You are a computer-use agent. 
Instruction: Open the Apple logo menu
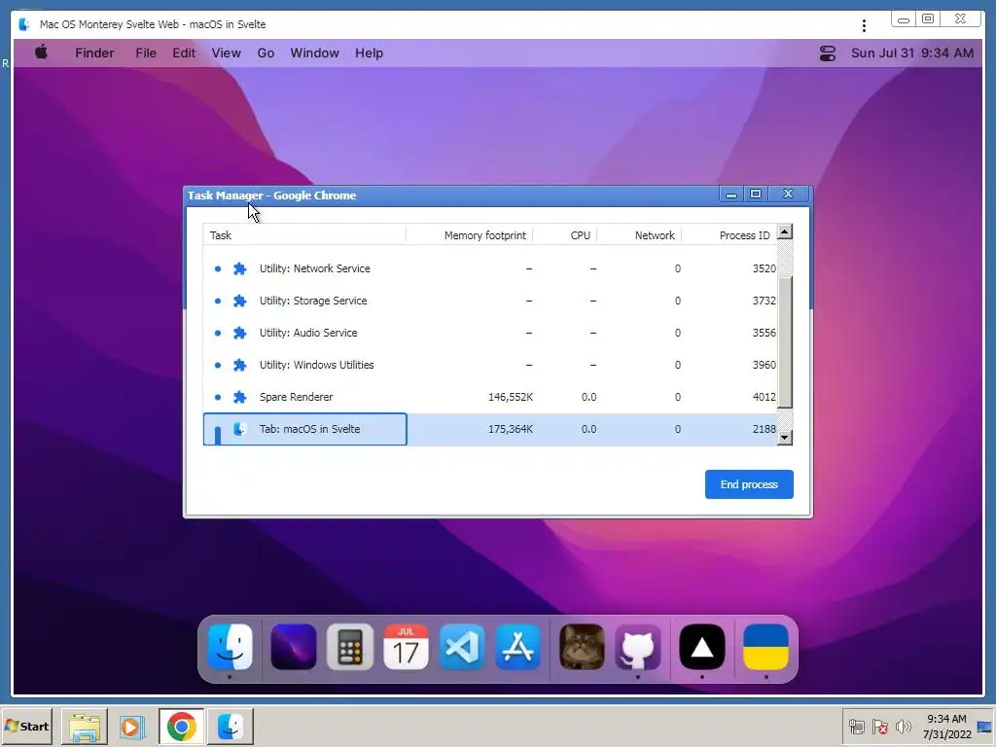coord(41,53)
